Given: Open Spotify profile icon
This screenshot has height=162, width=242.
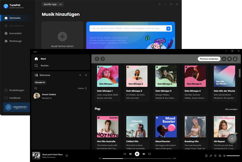Looking at the screenshot, I should [x=235, y=59].
